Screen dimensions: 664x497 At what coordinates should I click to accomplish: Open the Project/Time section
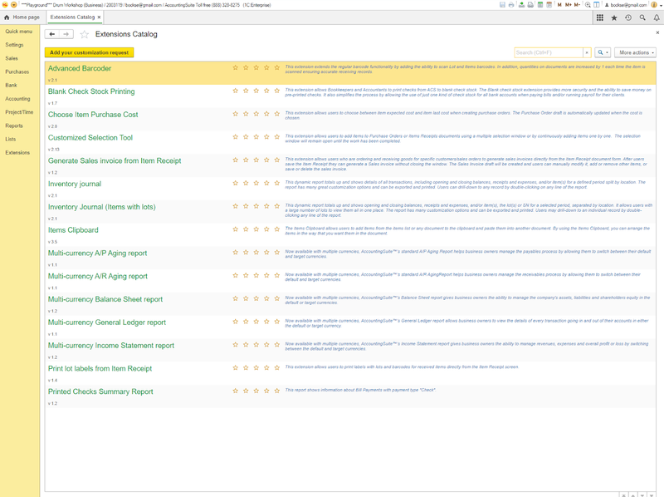click(19, 112)
